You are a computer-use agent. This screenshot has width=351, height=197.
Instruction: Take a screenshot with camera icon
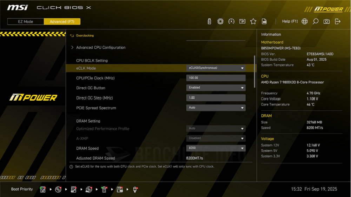tap(326, 21)
